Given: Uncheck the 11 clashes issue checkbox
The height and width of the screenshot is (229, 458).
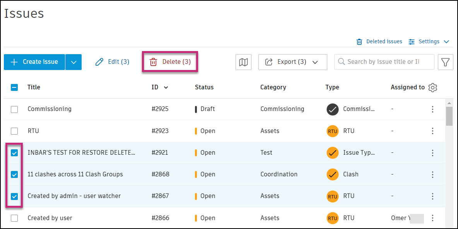Looking at the screenshot, I should tap(14, 174).
